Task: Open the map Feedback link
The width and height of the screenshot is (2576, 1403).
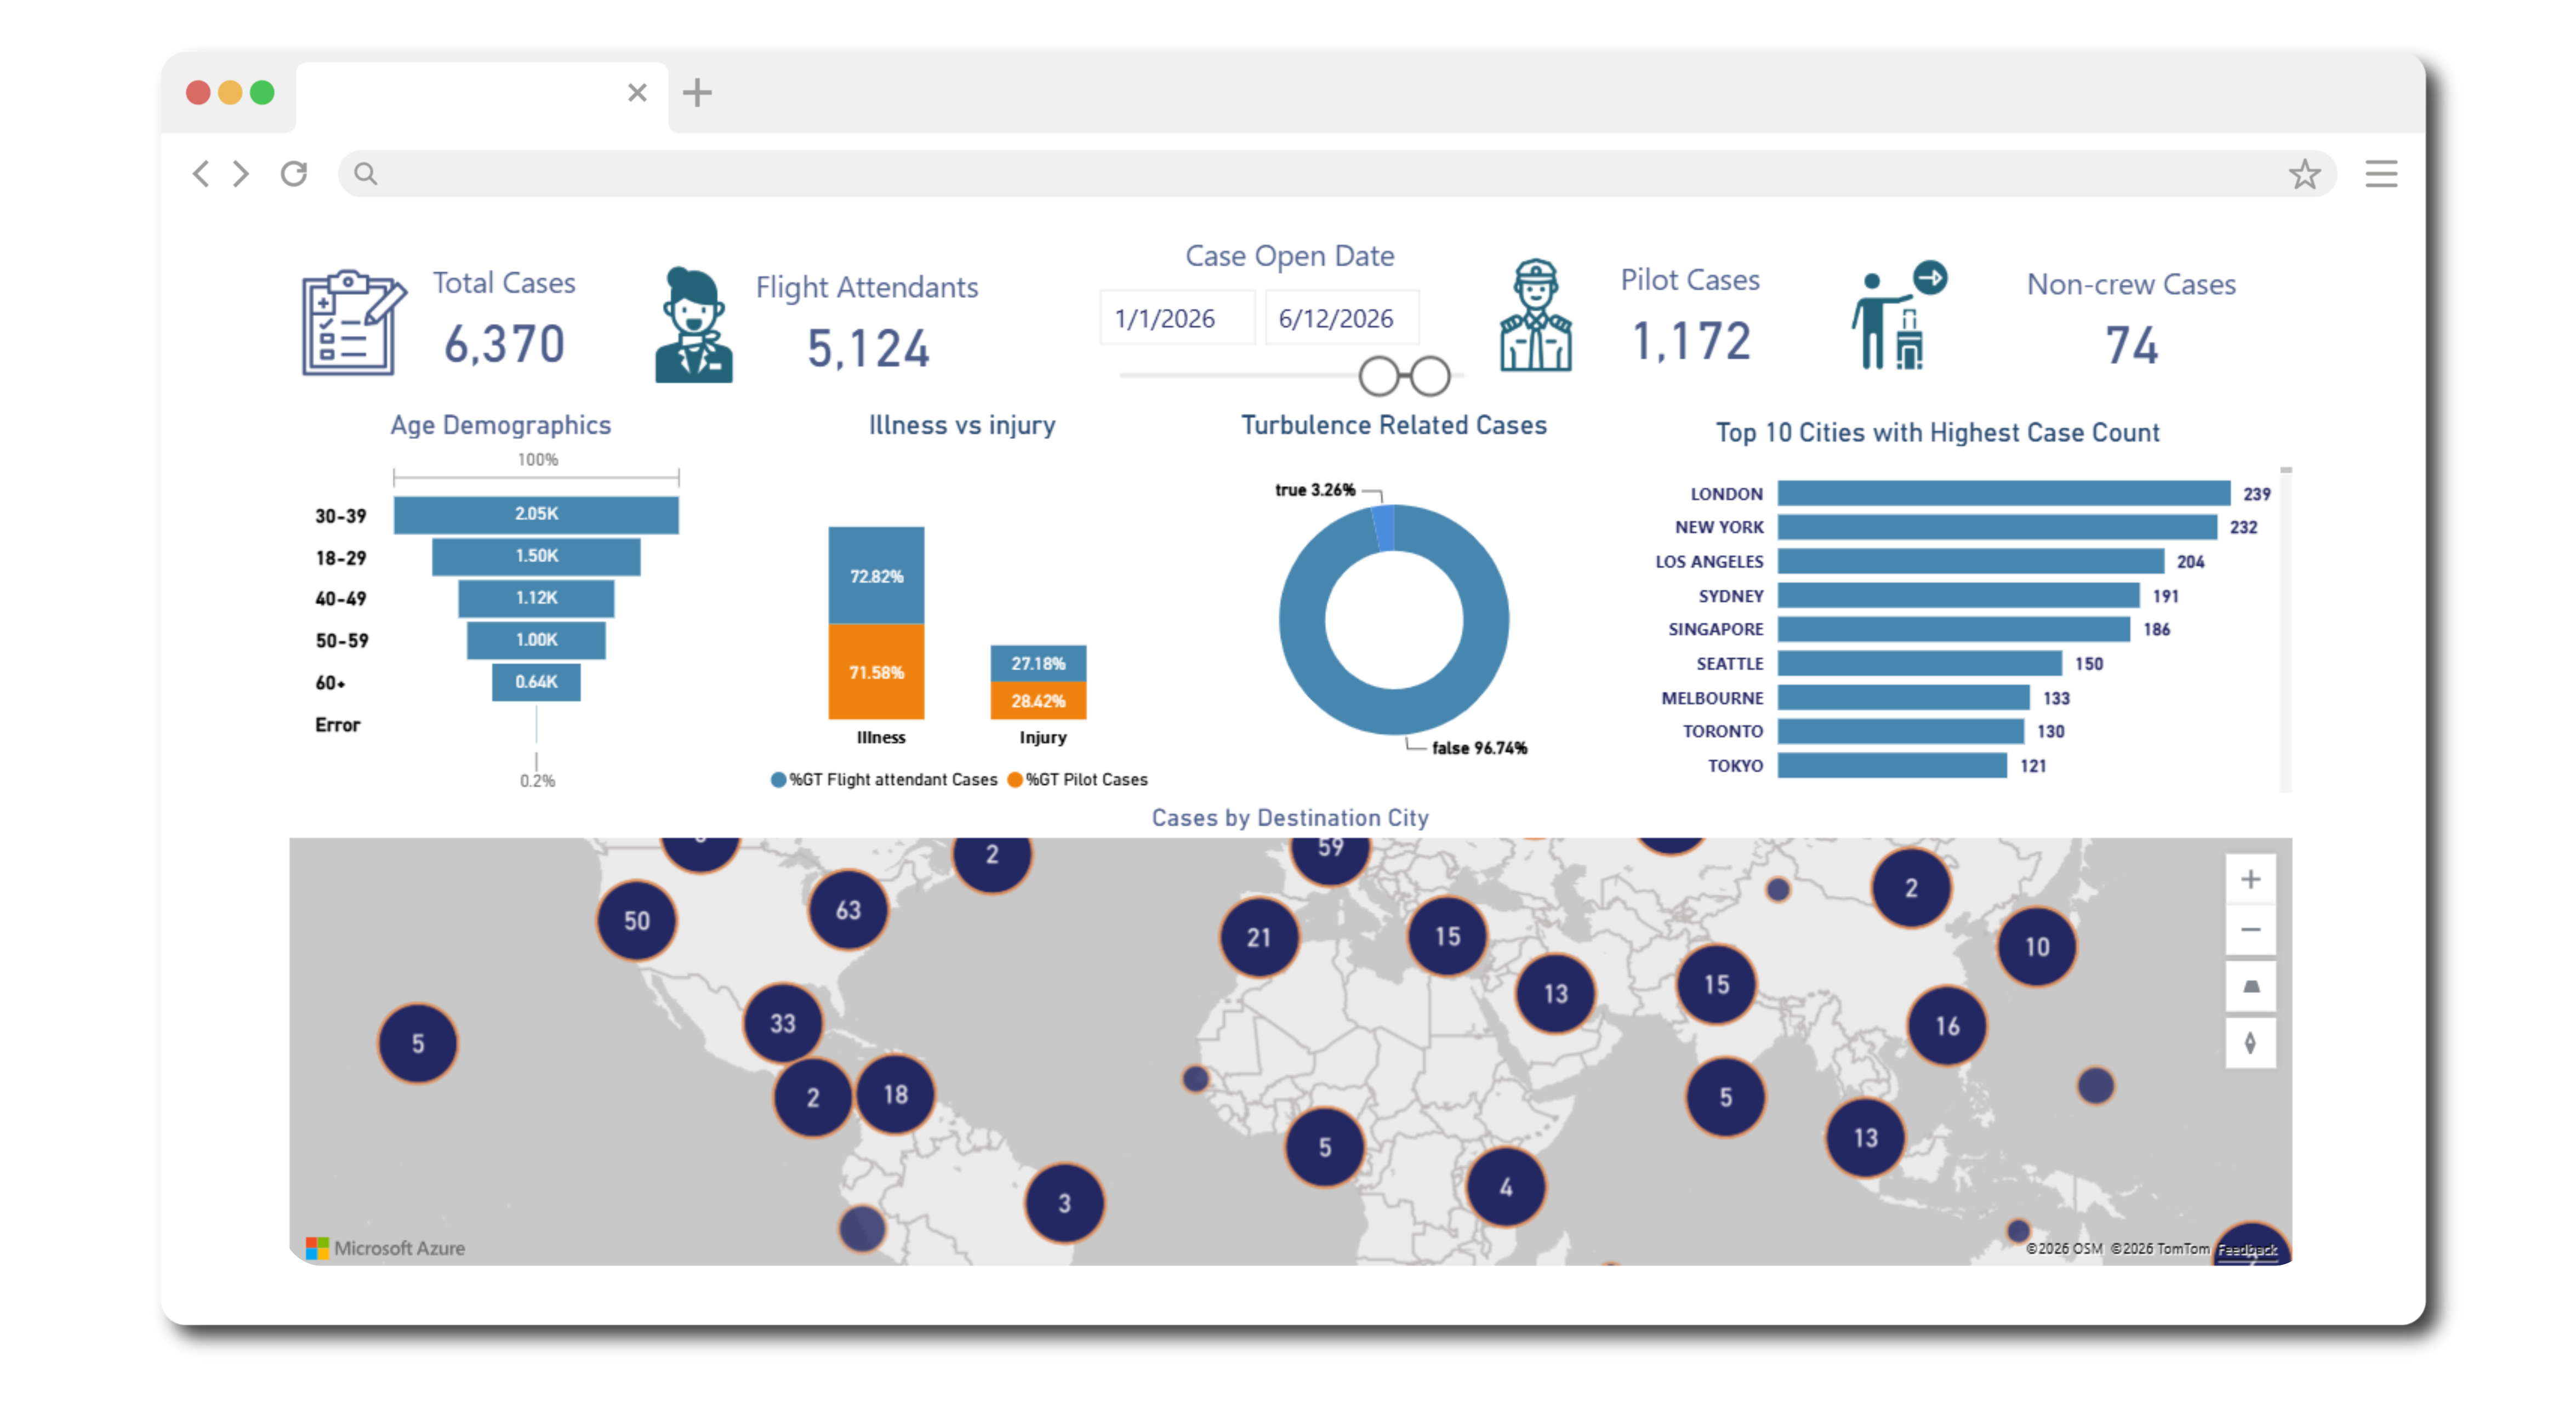Action: coord(2246,1250)
